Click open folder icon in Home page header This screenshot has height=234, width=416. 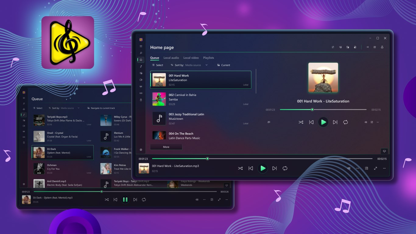point(348,47)
